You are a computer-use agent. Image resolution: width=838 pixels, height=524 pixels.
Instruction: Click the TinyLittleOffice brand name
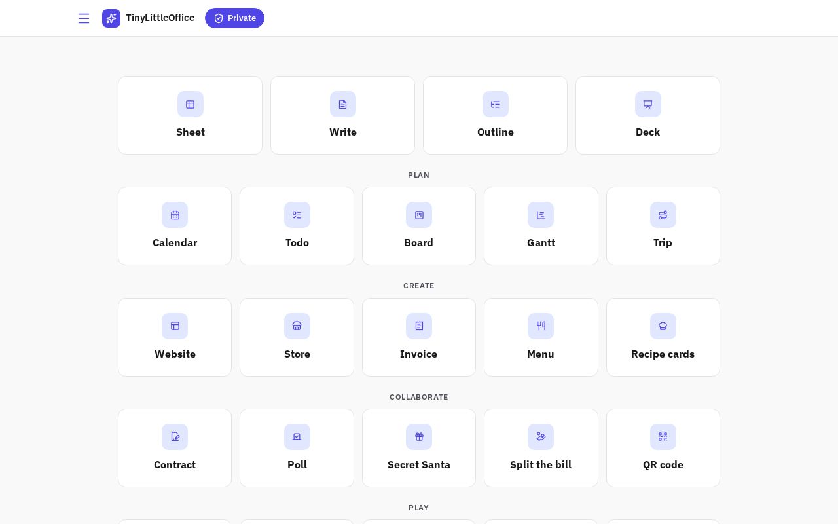[160, 18]
